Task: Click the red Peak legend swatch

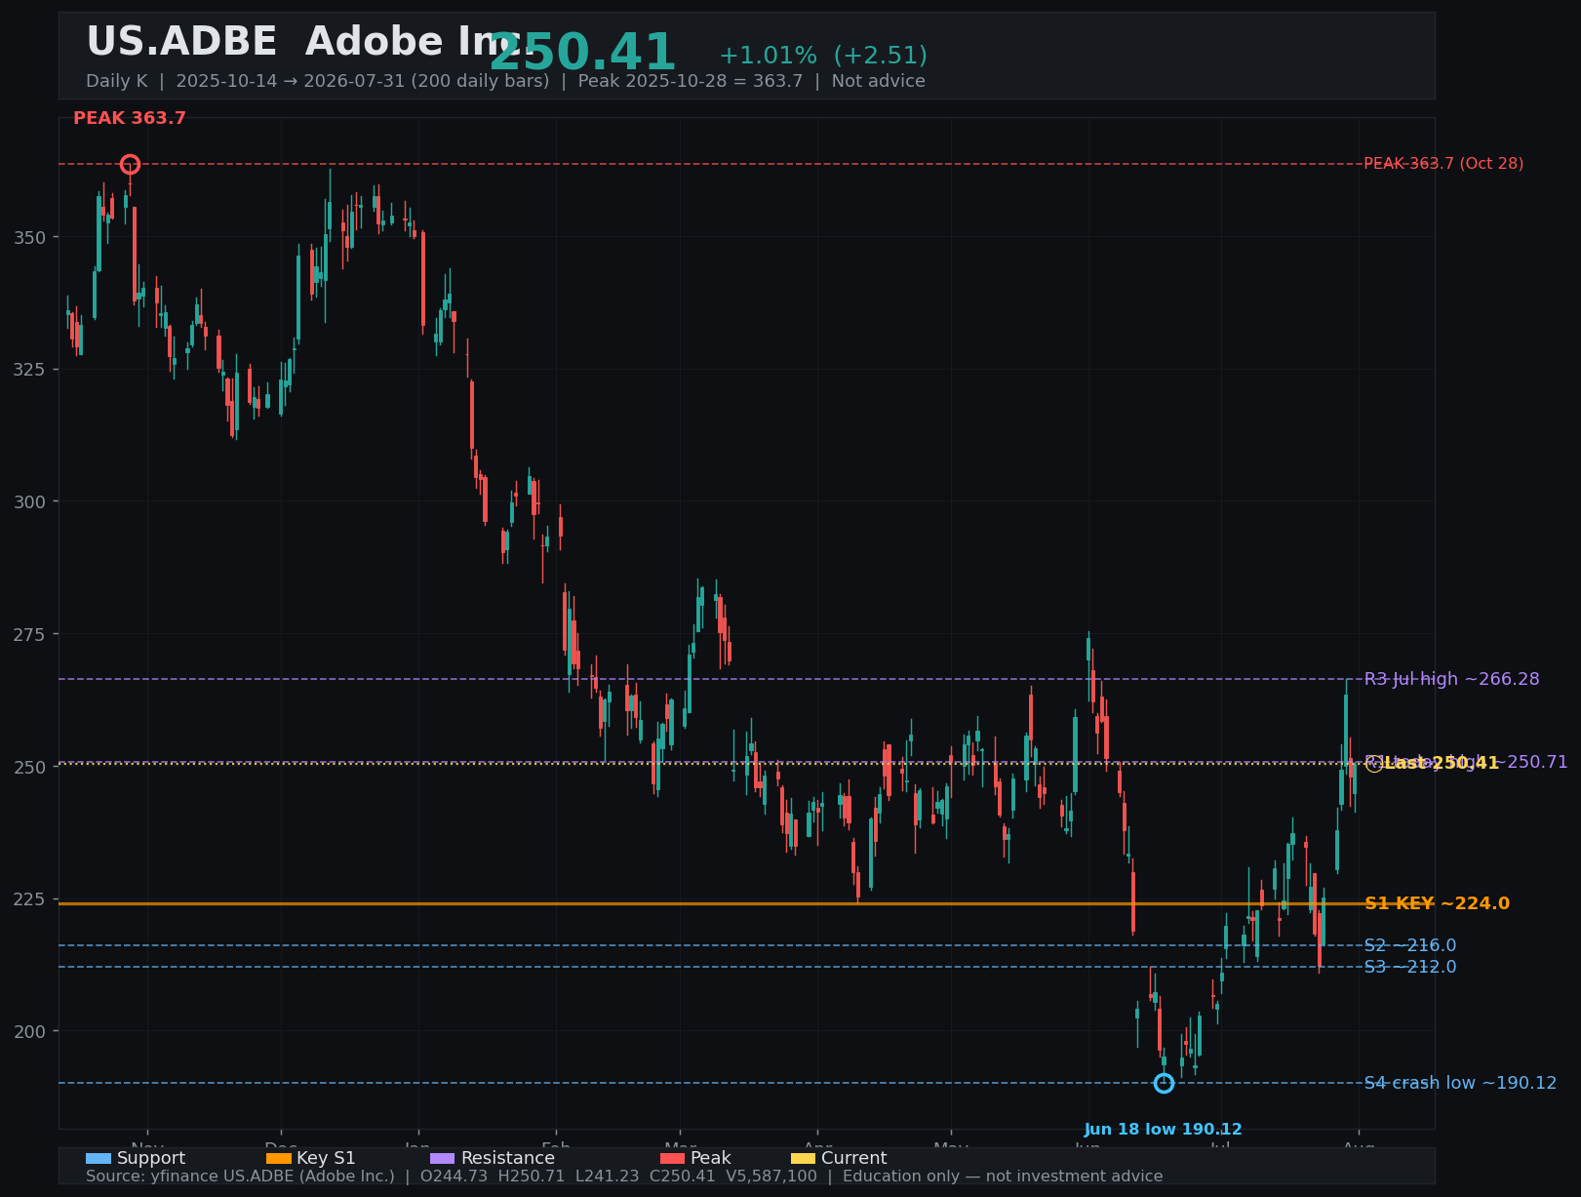Action: [x=673, y=1158]
